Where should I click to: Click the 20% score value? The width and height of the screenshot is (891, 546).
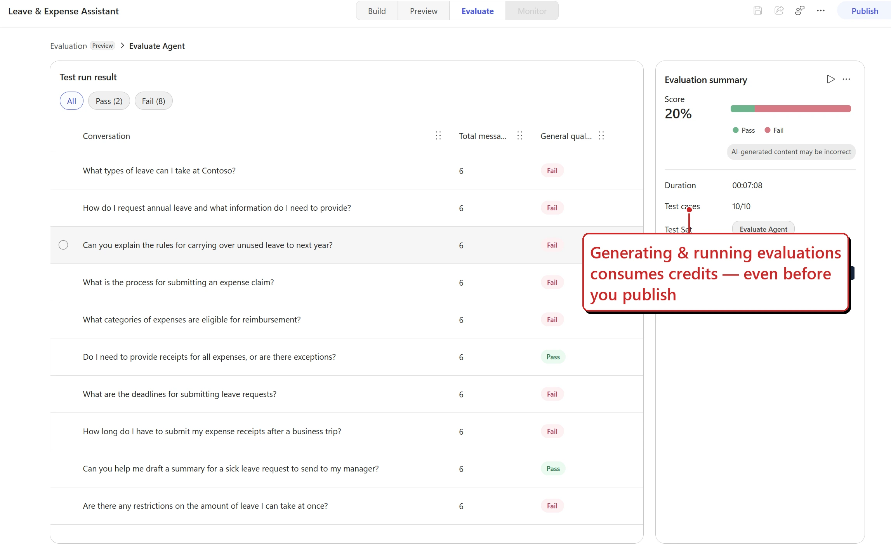click(678, 114)
